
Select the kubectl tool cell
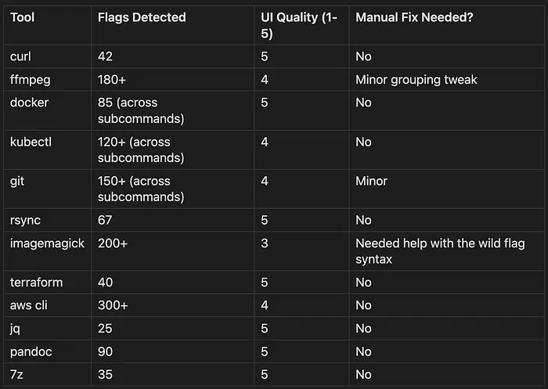pos(31,142)
